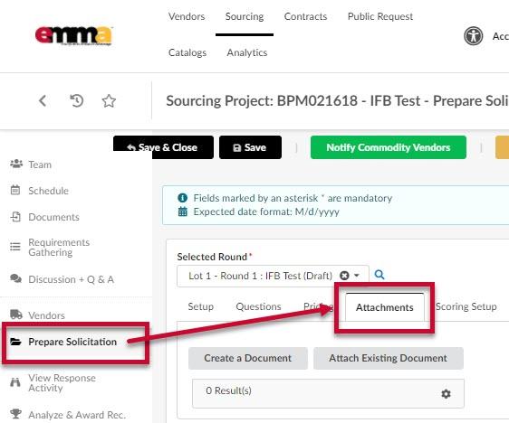Open the Contracts top menu
The width and height of the screenshot is (509, 423).
tap(305, 16)
